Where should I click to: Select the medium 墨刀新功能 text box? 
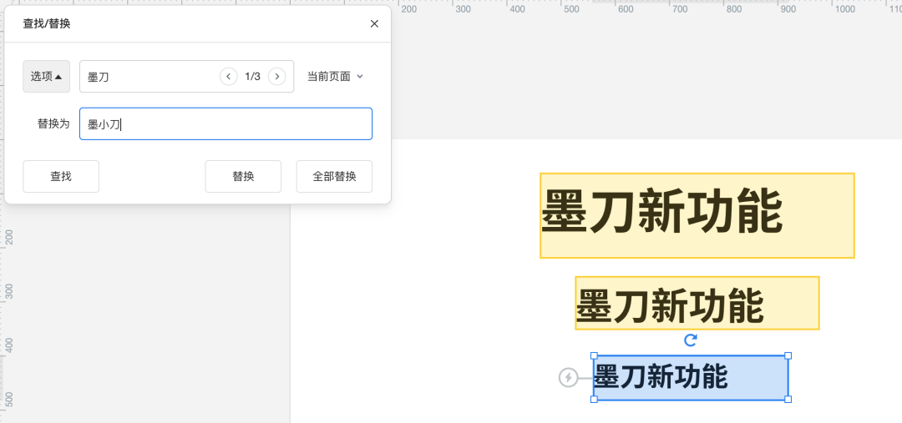tap(697, 303)
